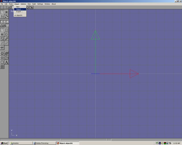This screenshot has width=182, height=145.
Task: Toggle the Z axis lock
Action: click(7, 22)
